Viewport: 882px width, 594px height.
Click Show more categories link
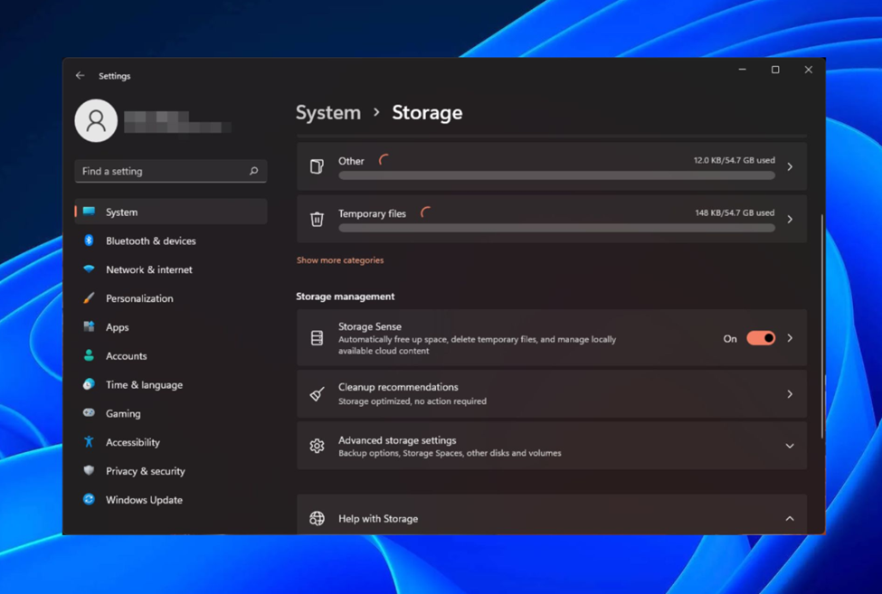pyautogui.click(x=340, y=260)
